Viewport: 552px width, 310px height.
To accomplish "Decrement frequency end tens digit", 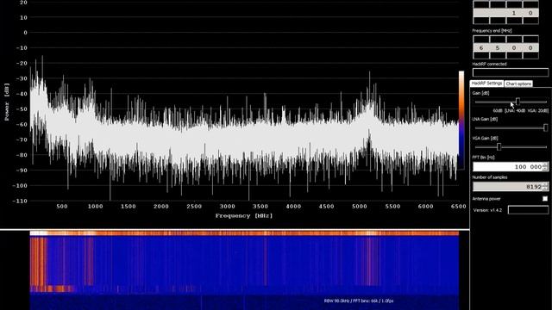I will click(x=514, y=55).
